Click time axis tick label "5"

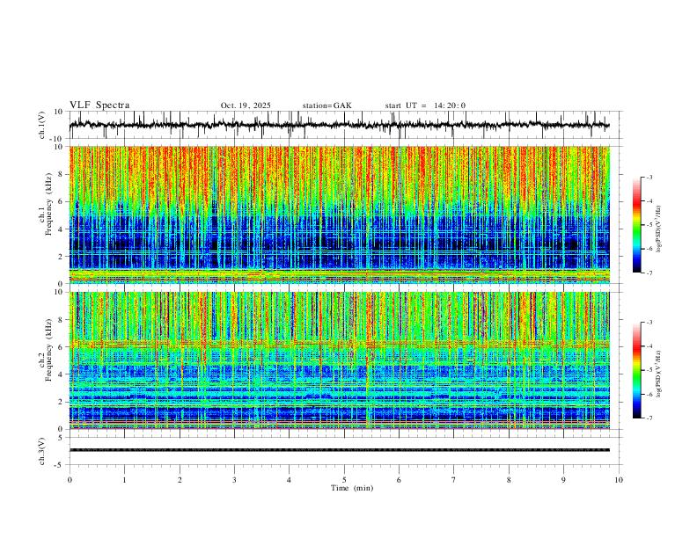(x=344, y=480)
